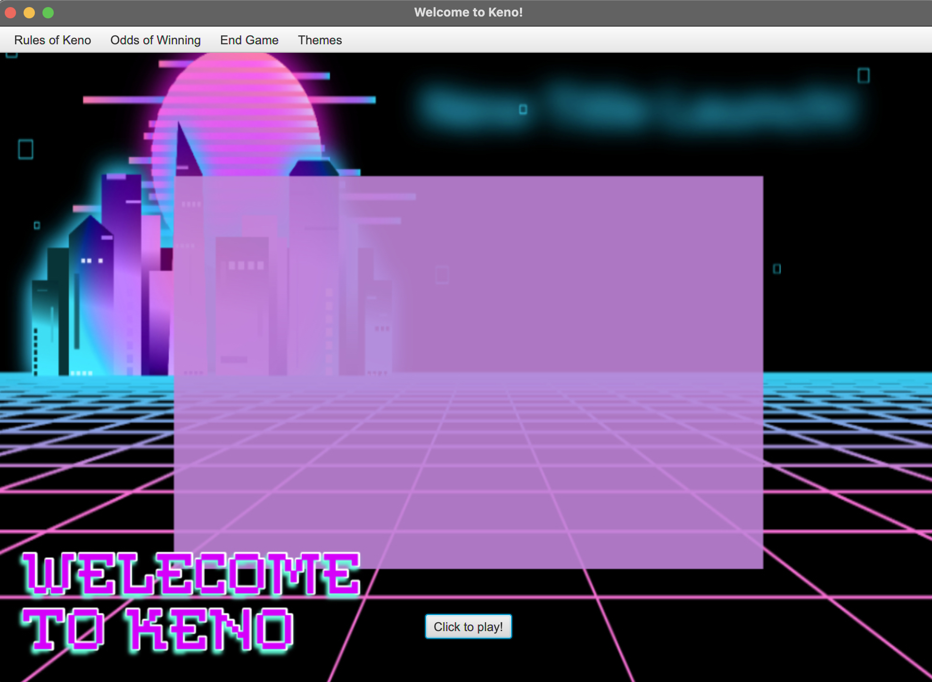Viewport: 932px width, 682px height.
Task: Click the small teal square right of the panel
Action: 776,268
